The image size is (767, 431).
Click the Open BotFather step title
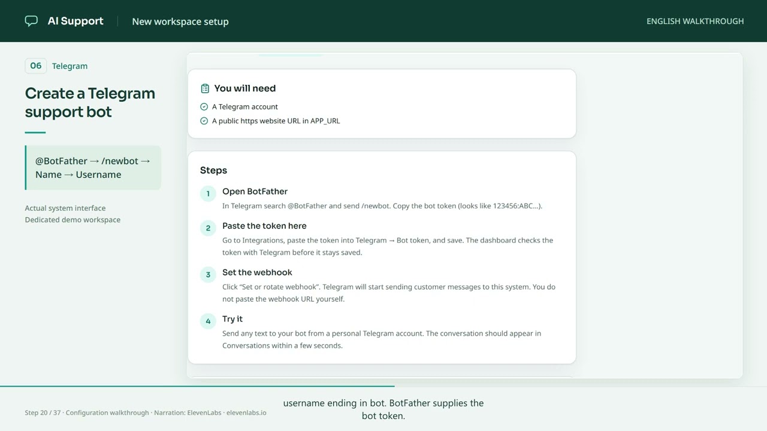point(255,192)
